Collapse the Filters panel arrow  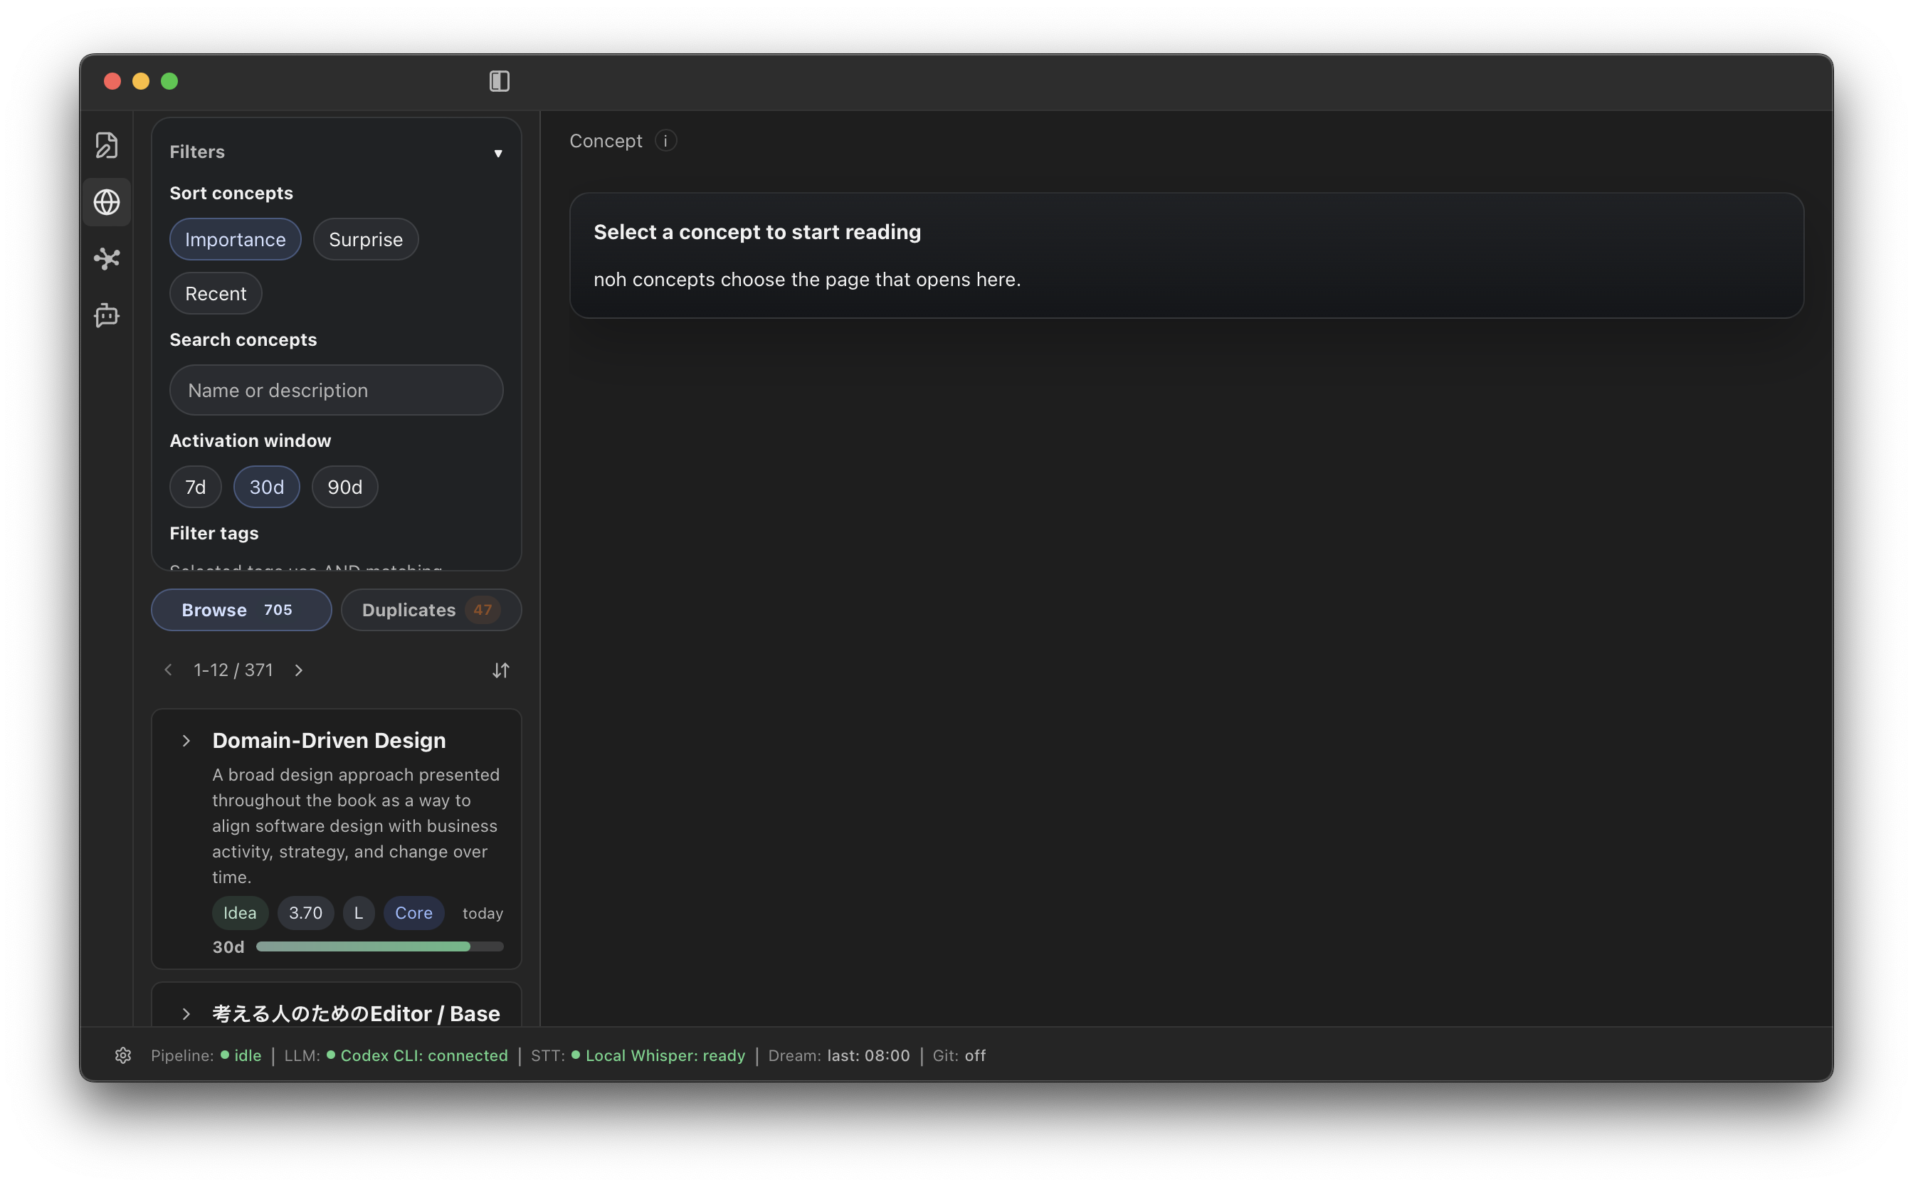pyautogui.click(x=497, y=152)
